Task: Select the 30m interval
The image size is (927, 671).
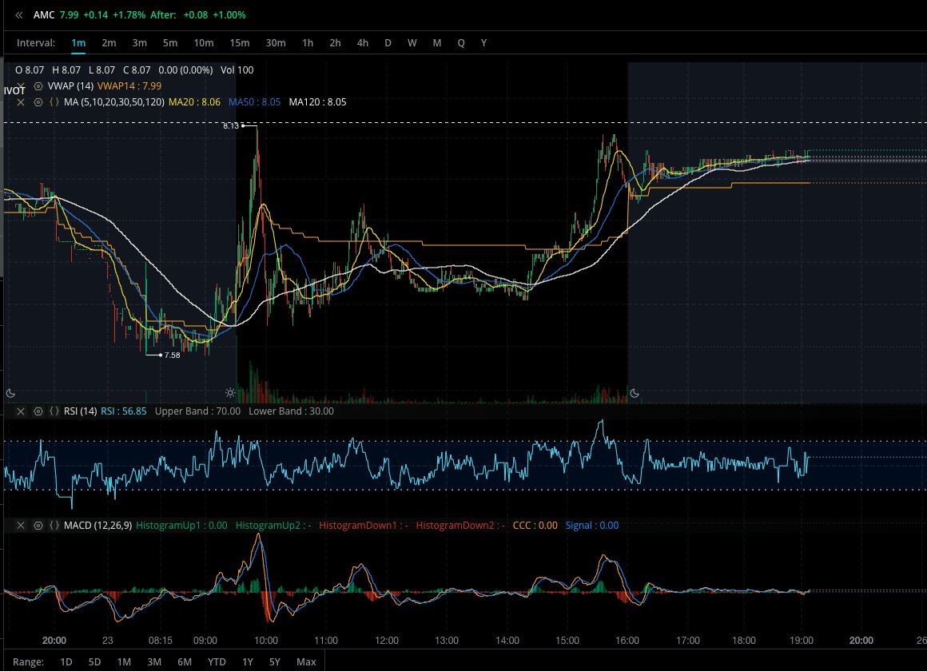Action: pyautogui.click(x=276, y=42)
